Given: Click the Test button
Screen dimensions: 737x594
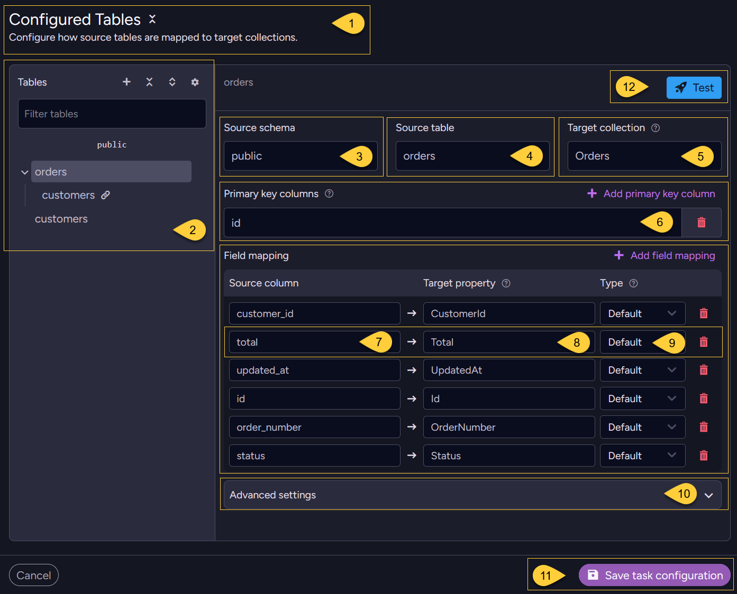Looking at the screenshot, I should pos(694,88).
